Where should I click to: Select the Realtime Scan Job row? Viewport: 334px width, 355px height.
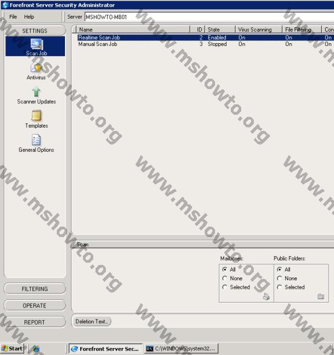205,37
